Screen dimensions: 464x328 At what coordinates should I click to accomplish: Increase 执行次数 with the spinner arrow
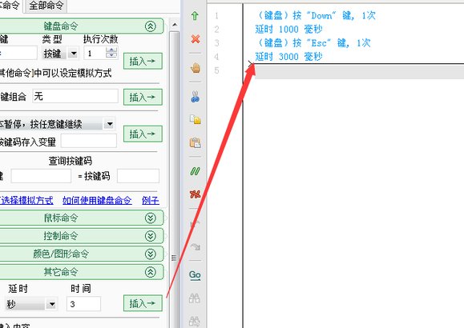pyautogui.click(x=111, y=50)
